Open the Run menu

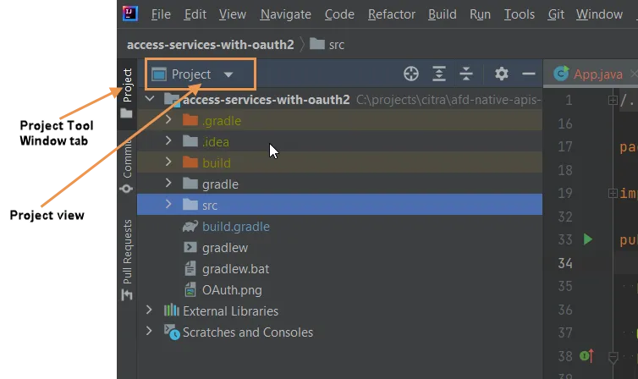coord(480,14)
